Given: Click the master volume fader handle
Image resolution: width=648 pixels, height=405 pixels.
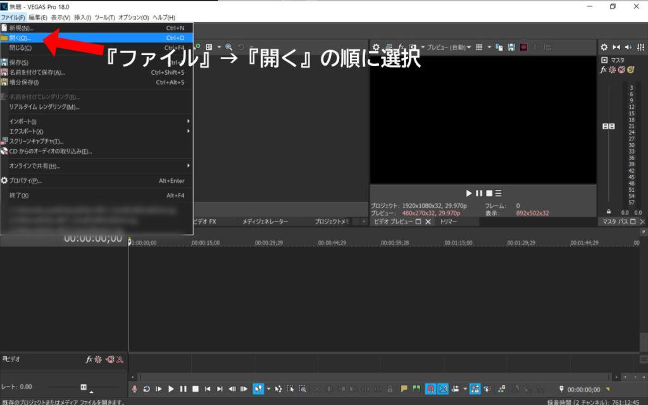Looking at the screenshot, I should click(609, 127).
